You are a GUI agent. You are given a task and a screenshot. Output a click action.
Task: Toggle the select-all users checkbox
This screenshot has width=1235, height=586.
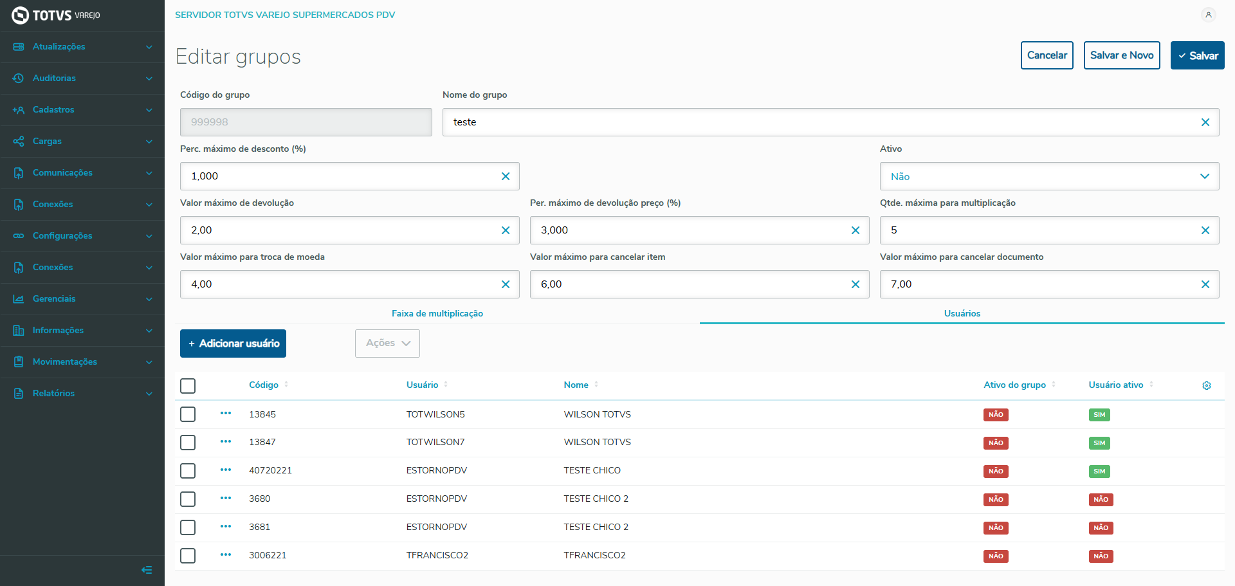(x=188, y=386)
